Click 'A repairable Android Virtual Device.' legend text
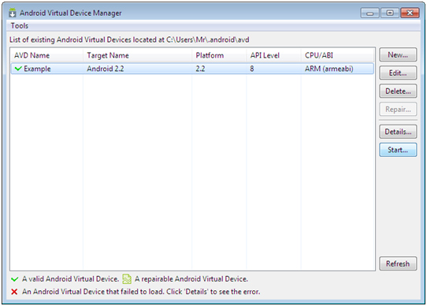The height and width of the screenshot is (306, 427). tap(191, 279)
